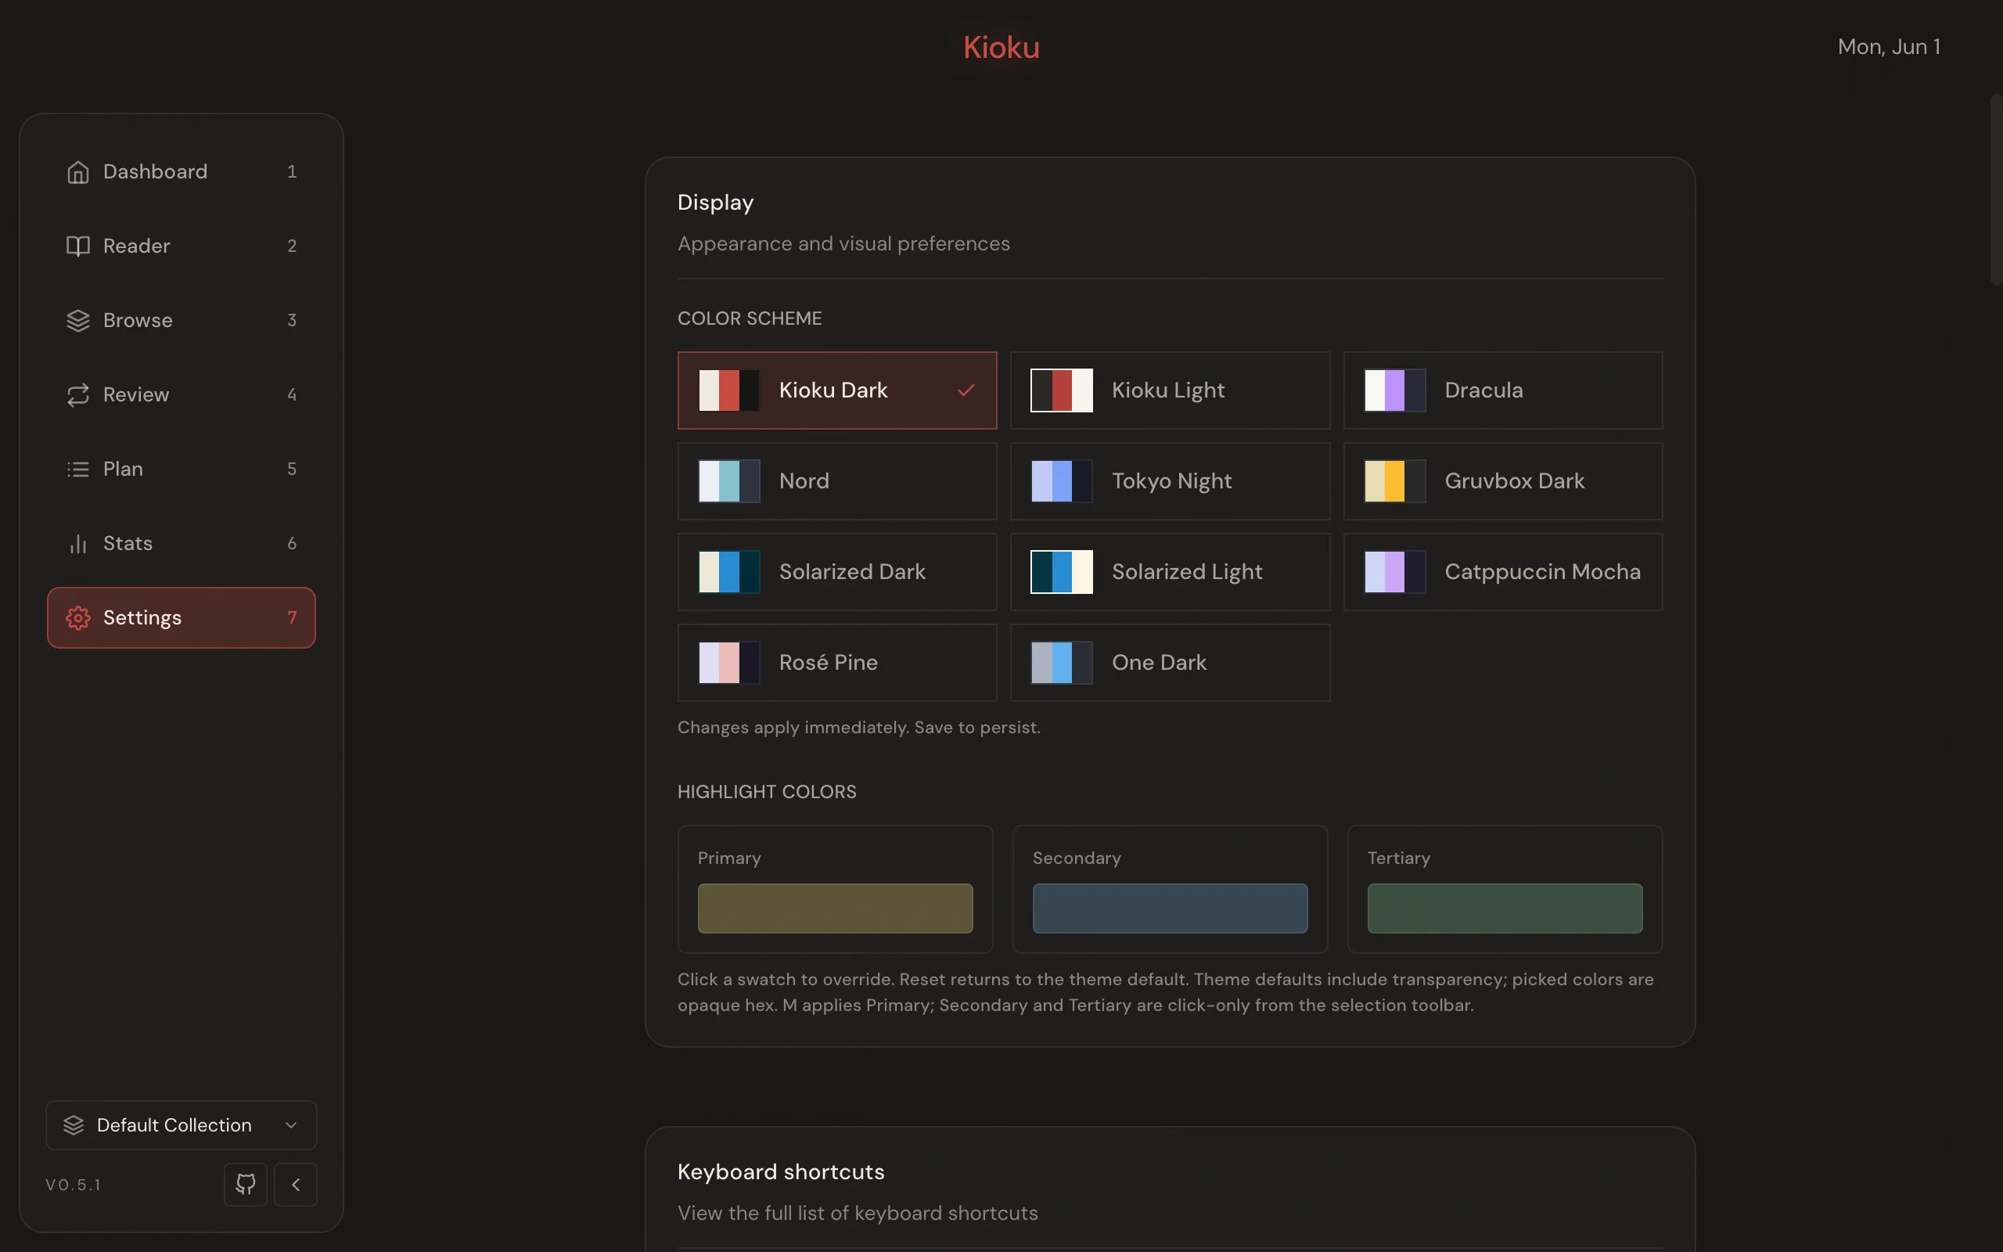Collapse the sidebar with the left chevron
2003x1252 pixels.
tap(296, 1184)
